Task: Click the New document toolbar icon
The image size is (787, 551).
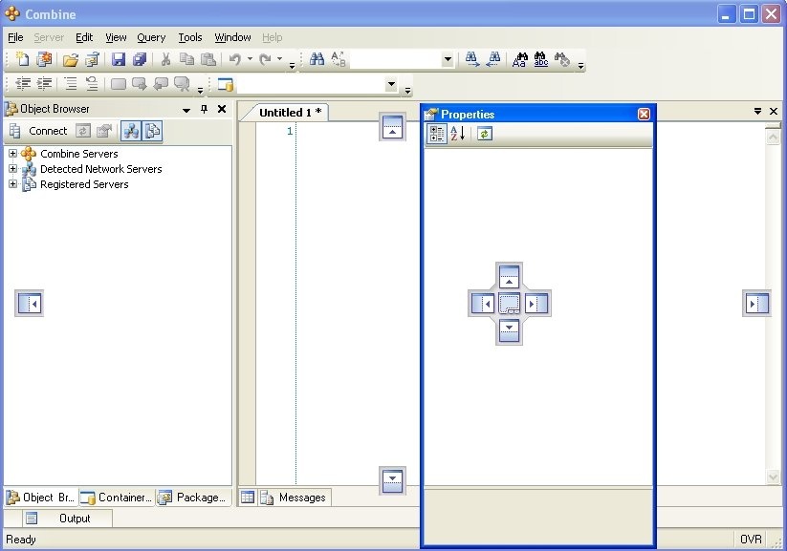Action: coord(23,59)
